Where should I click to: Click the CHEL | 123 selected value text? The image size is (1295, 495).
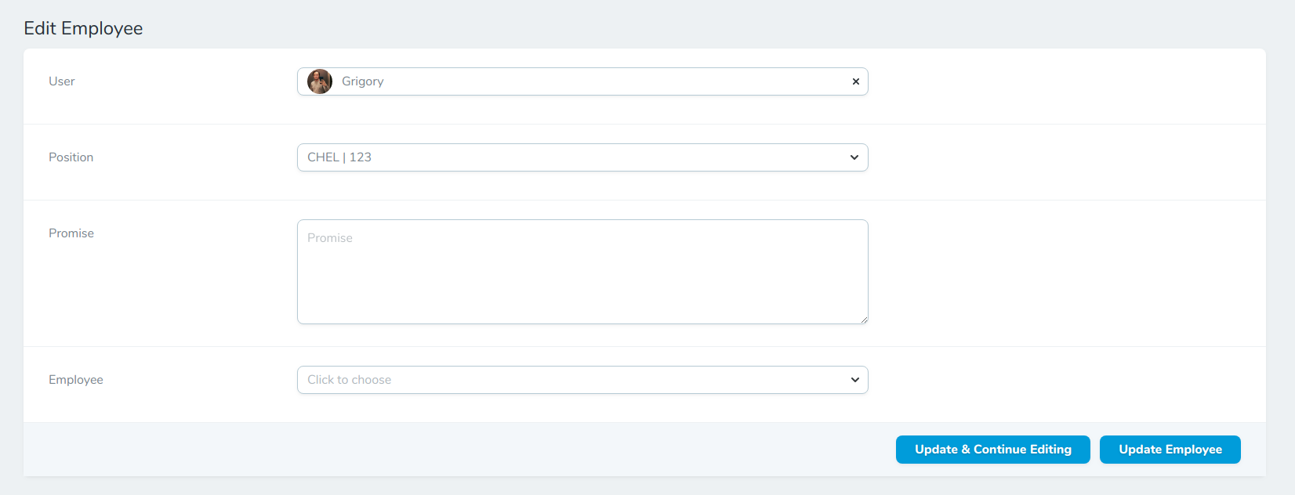tap(339, 157)
